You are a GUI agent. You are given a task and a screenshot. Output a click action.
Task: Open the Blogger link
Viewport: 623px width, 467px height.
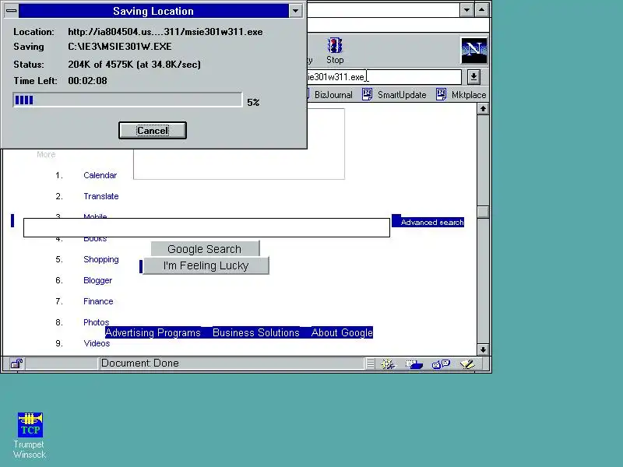pyautogui.click(x=98, y=280)
